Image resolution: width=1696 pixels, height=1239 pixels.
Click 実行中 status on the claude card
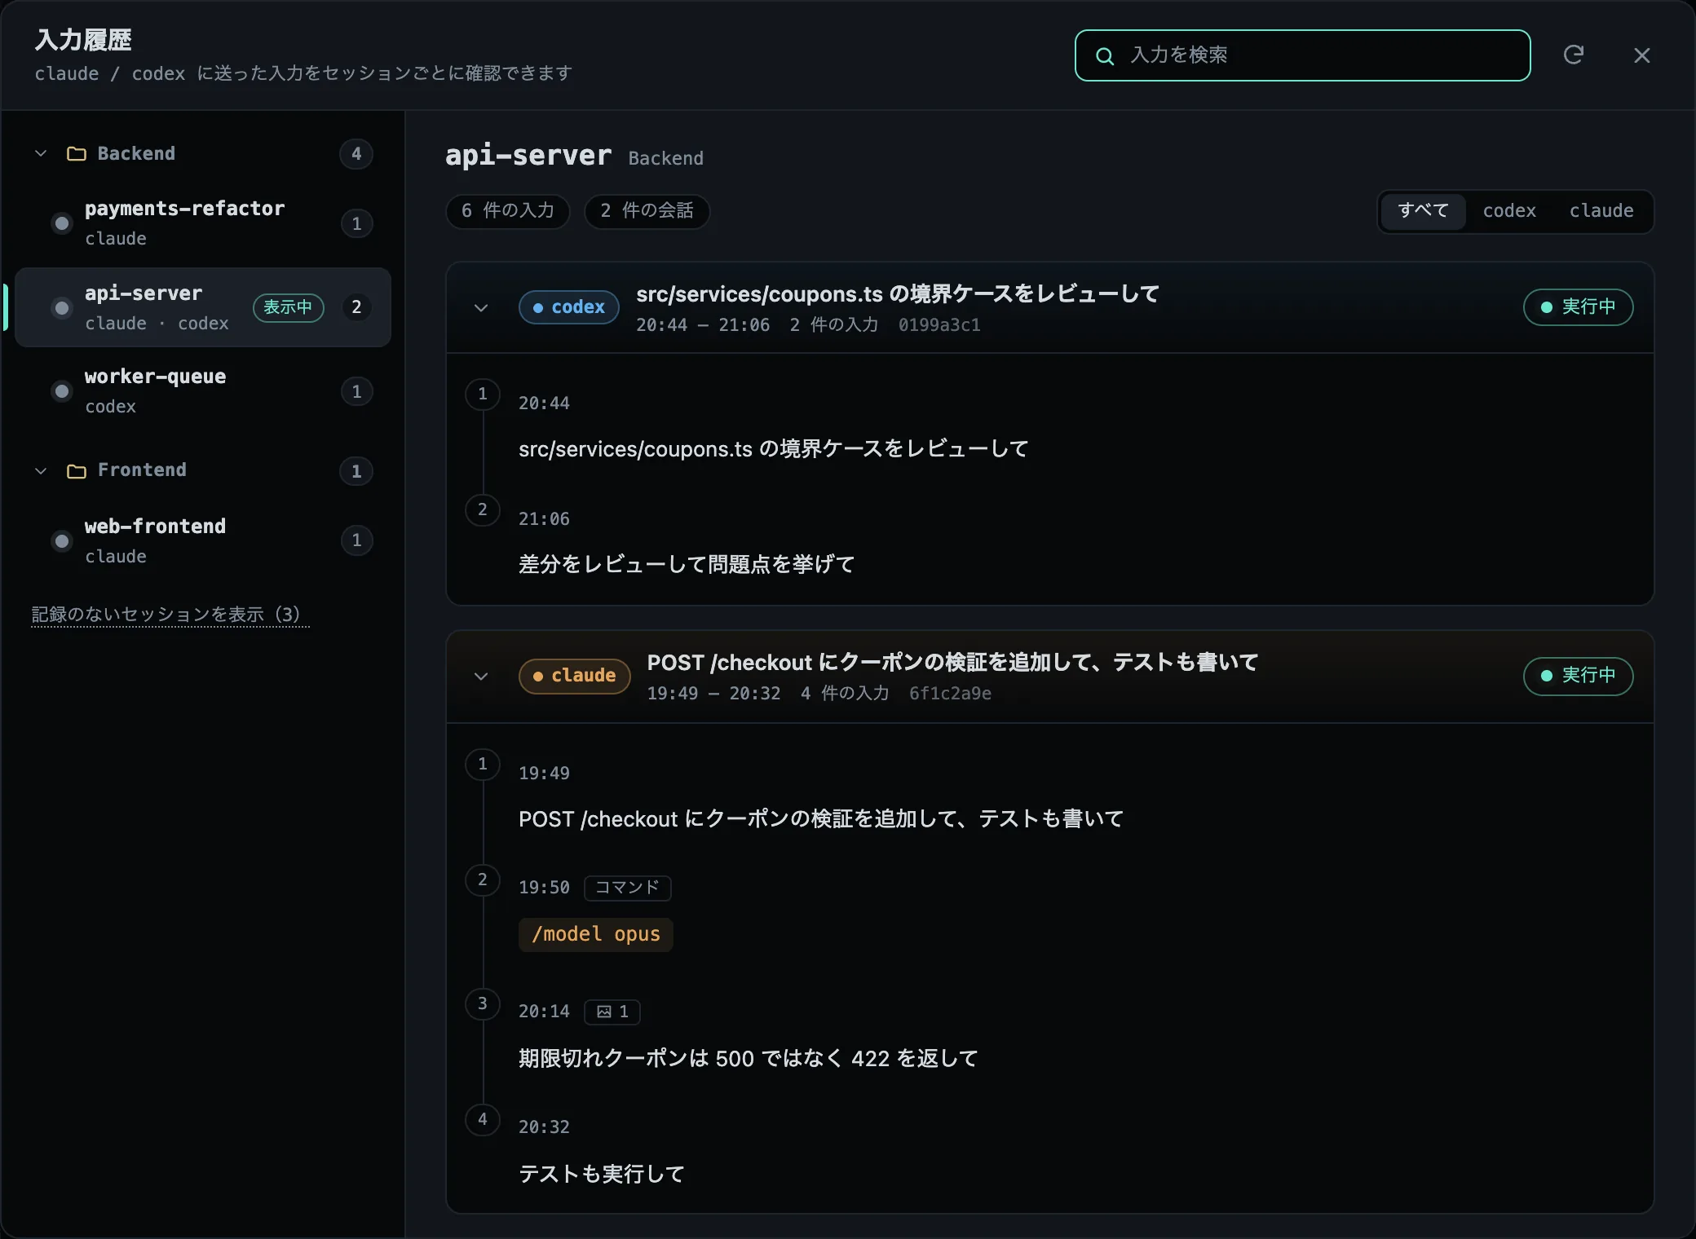click(x=1578, y=676)
